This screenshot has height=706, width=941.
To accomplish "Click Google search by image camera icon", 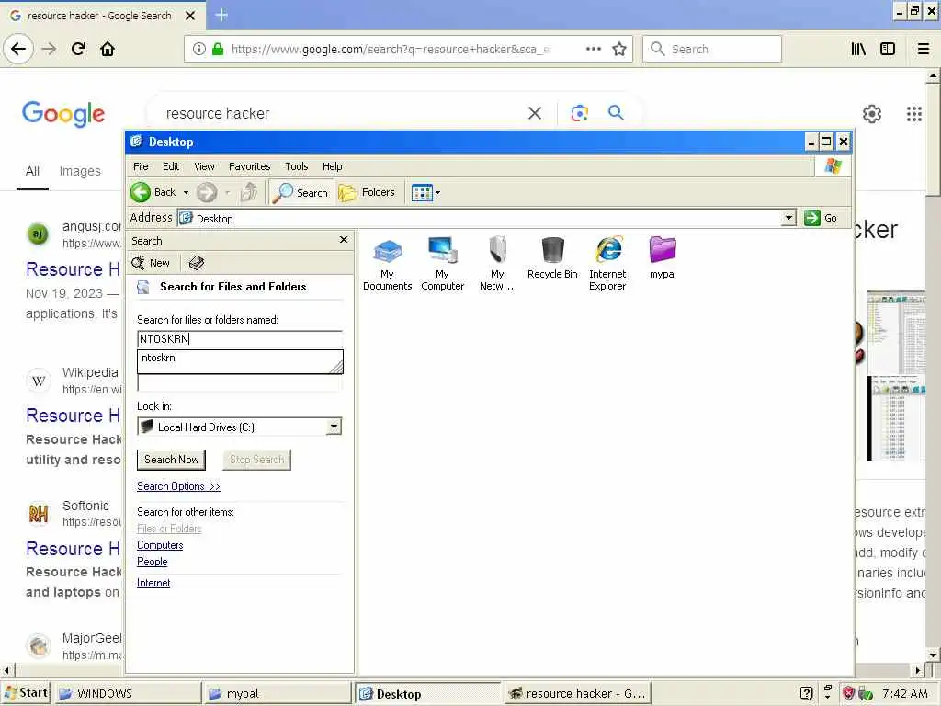I will (x=579, y=113).
